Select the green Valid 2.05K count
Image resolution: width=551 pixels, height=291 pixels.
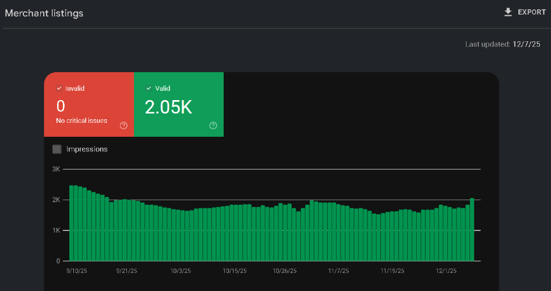coord(168,107)
